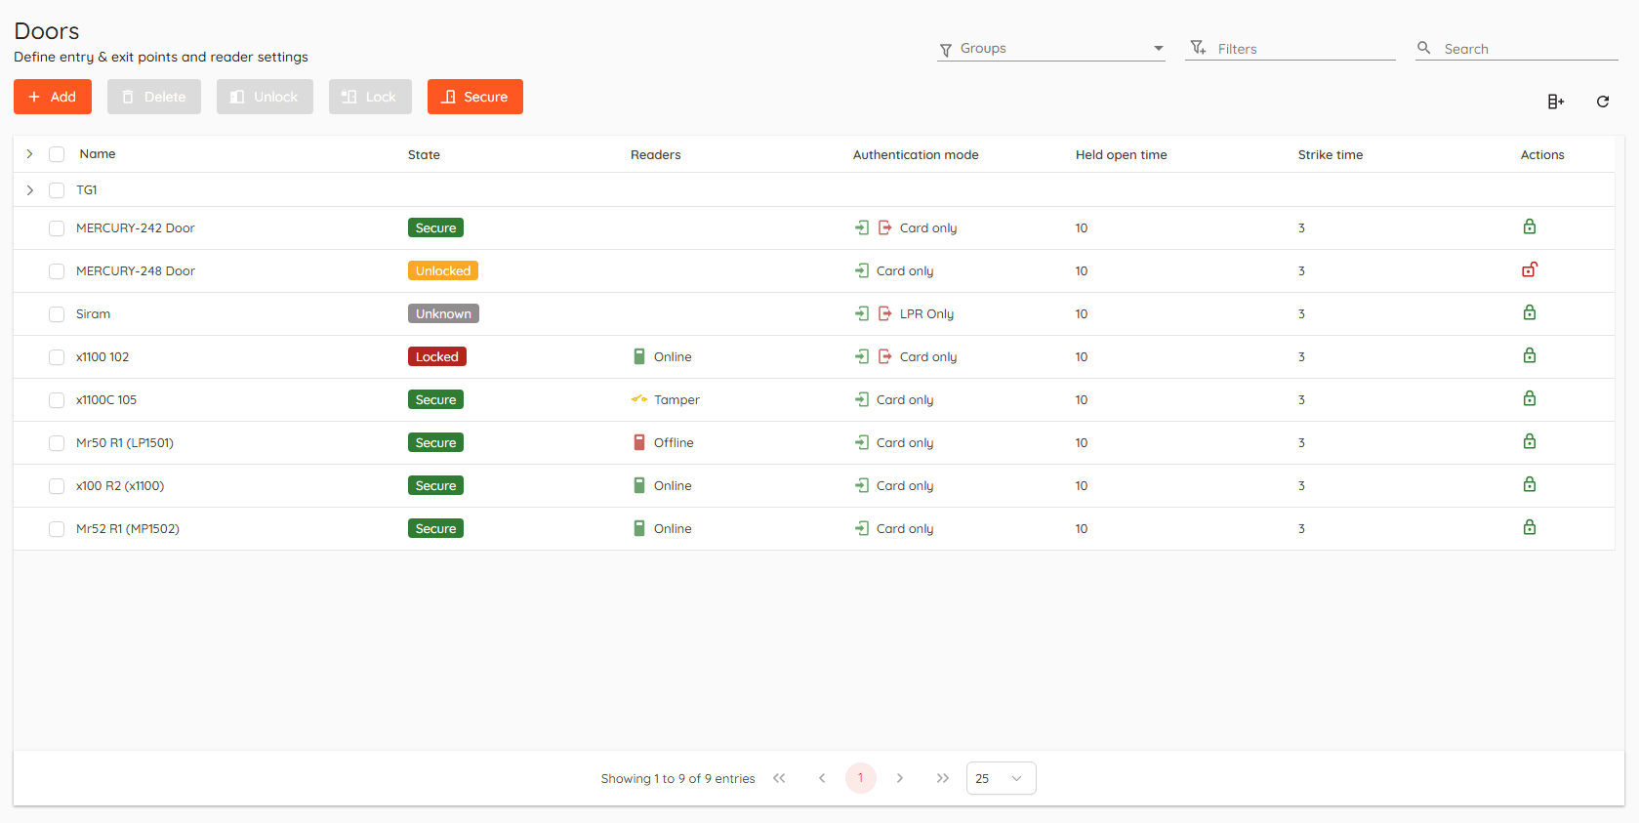Sort by the State column header
The height and width of the screenshot is (823, 1639).
(424, 154)
